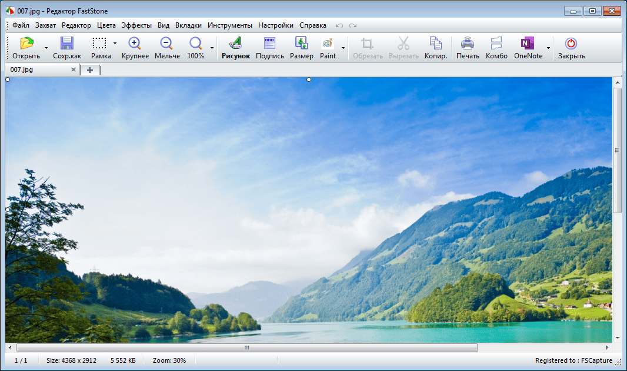This screenshot has width=627, height=371.
Task: Expand the Paint dropdown arrow
Action: point(343,48)
